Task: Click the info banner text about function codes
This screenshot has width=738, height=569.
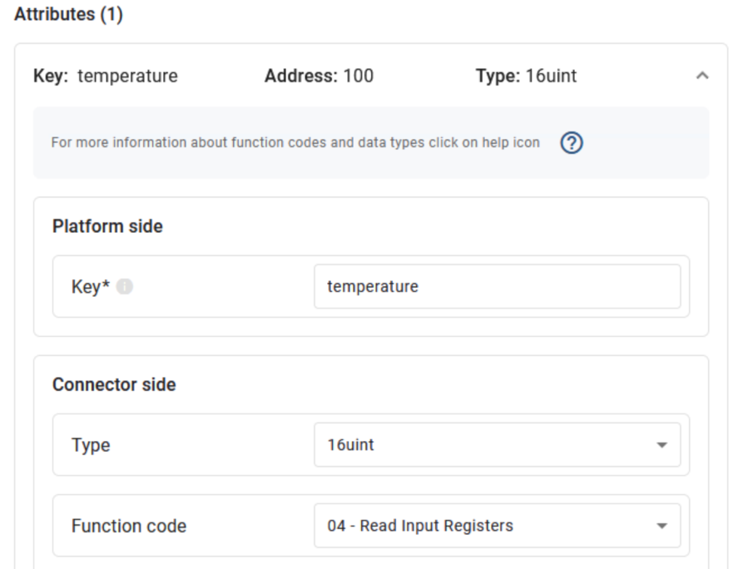Action: (x=295, y=143)
